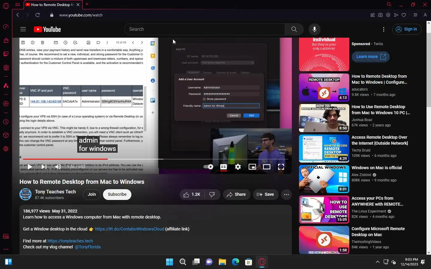431x269 pixels.
Task: Toggle closed captions CC button
Action: [224, 167]
